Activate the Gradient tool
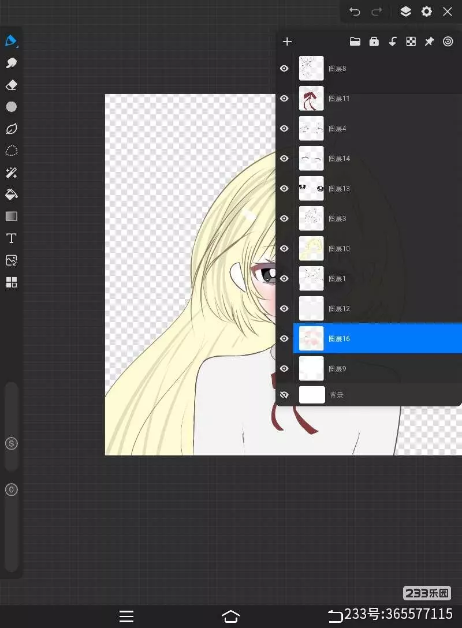Image resolution: width=462 pixels, height=628 pixels. pos(11,216)
